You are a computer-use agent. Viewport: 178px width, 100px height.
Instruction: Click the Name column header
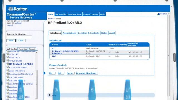[x=55, y=45]
